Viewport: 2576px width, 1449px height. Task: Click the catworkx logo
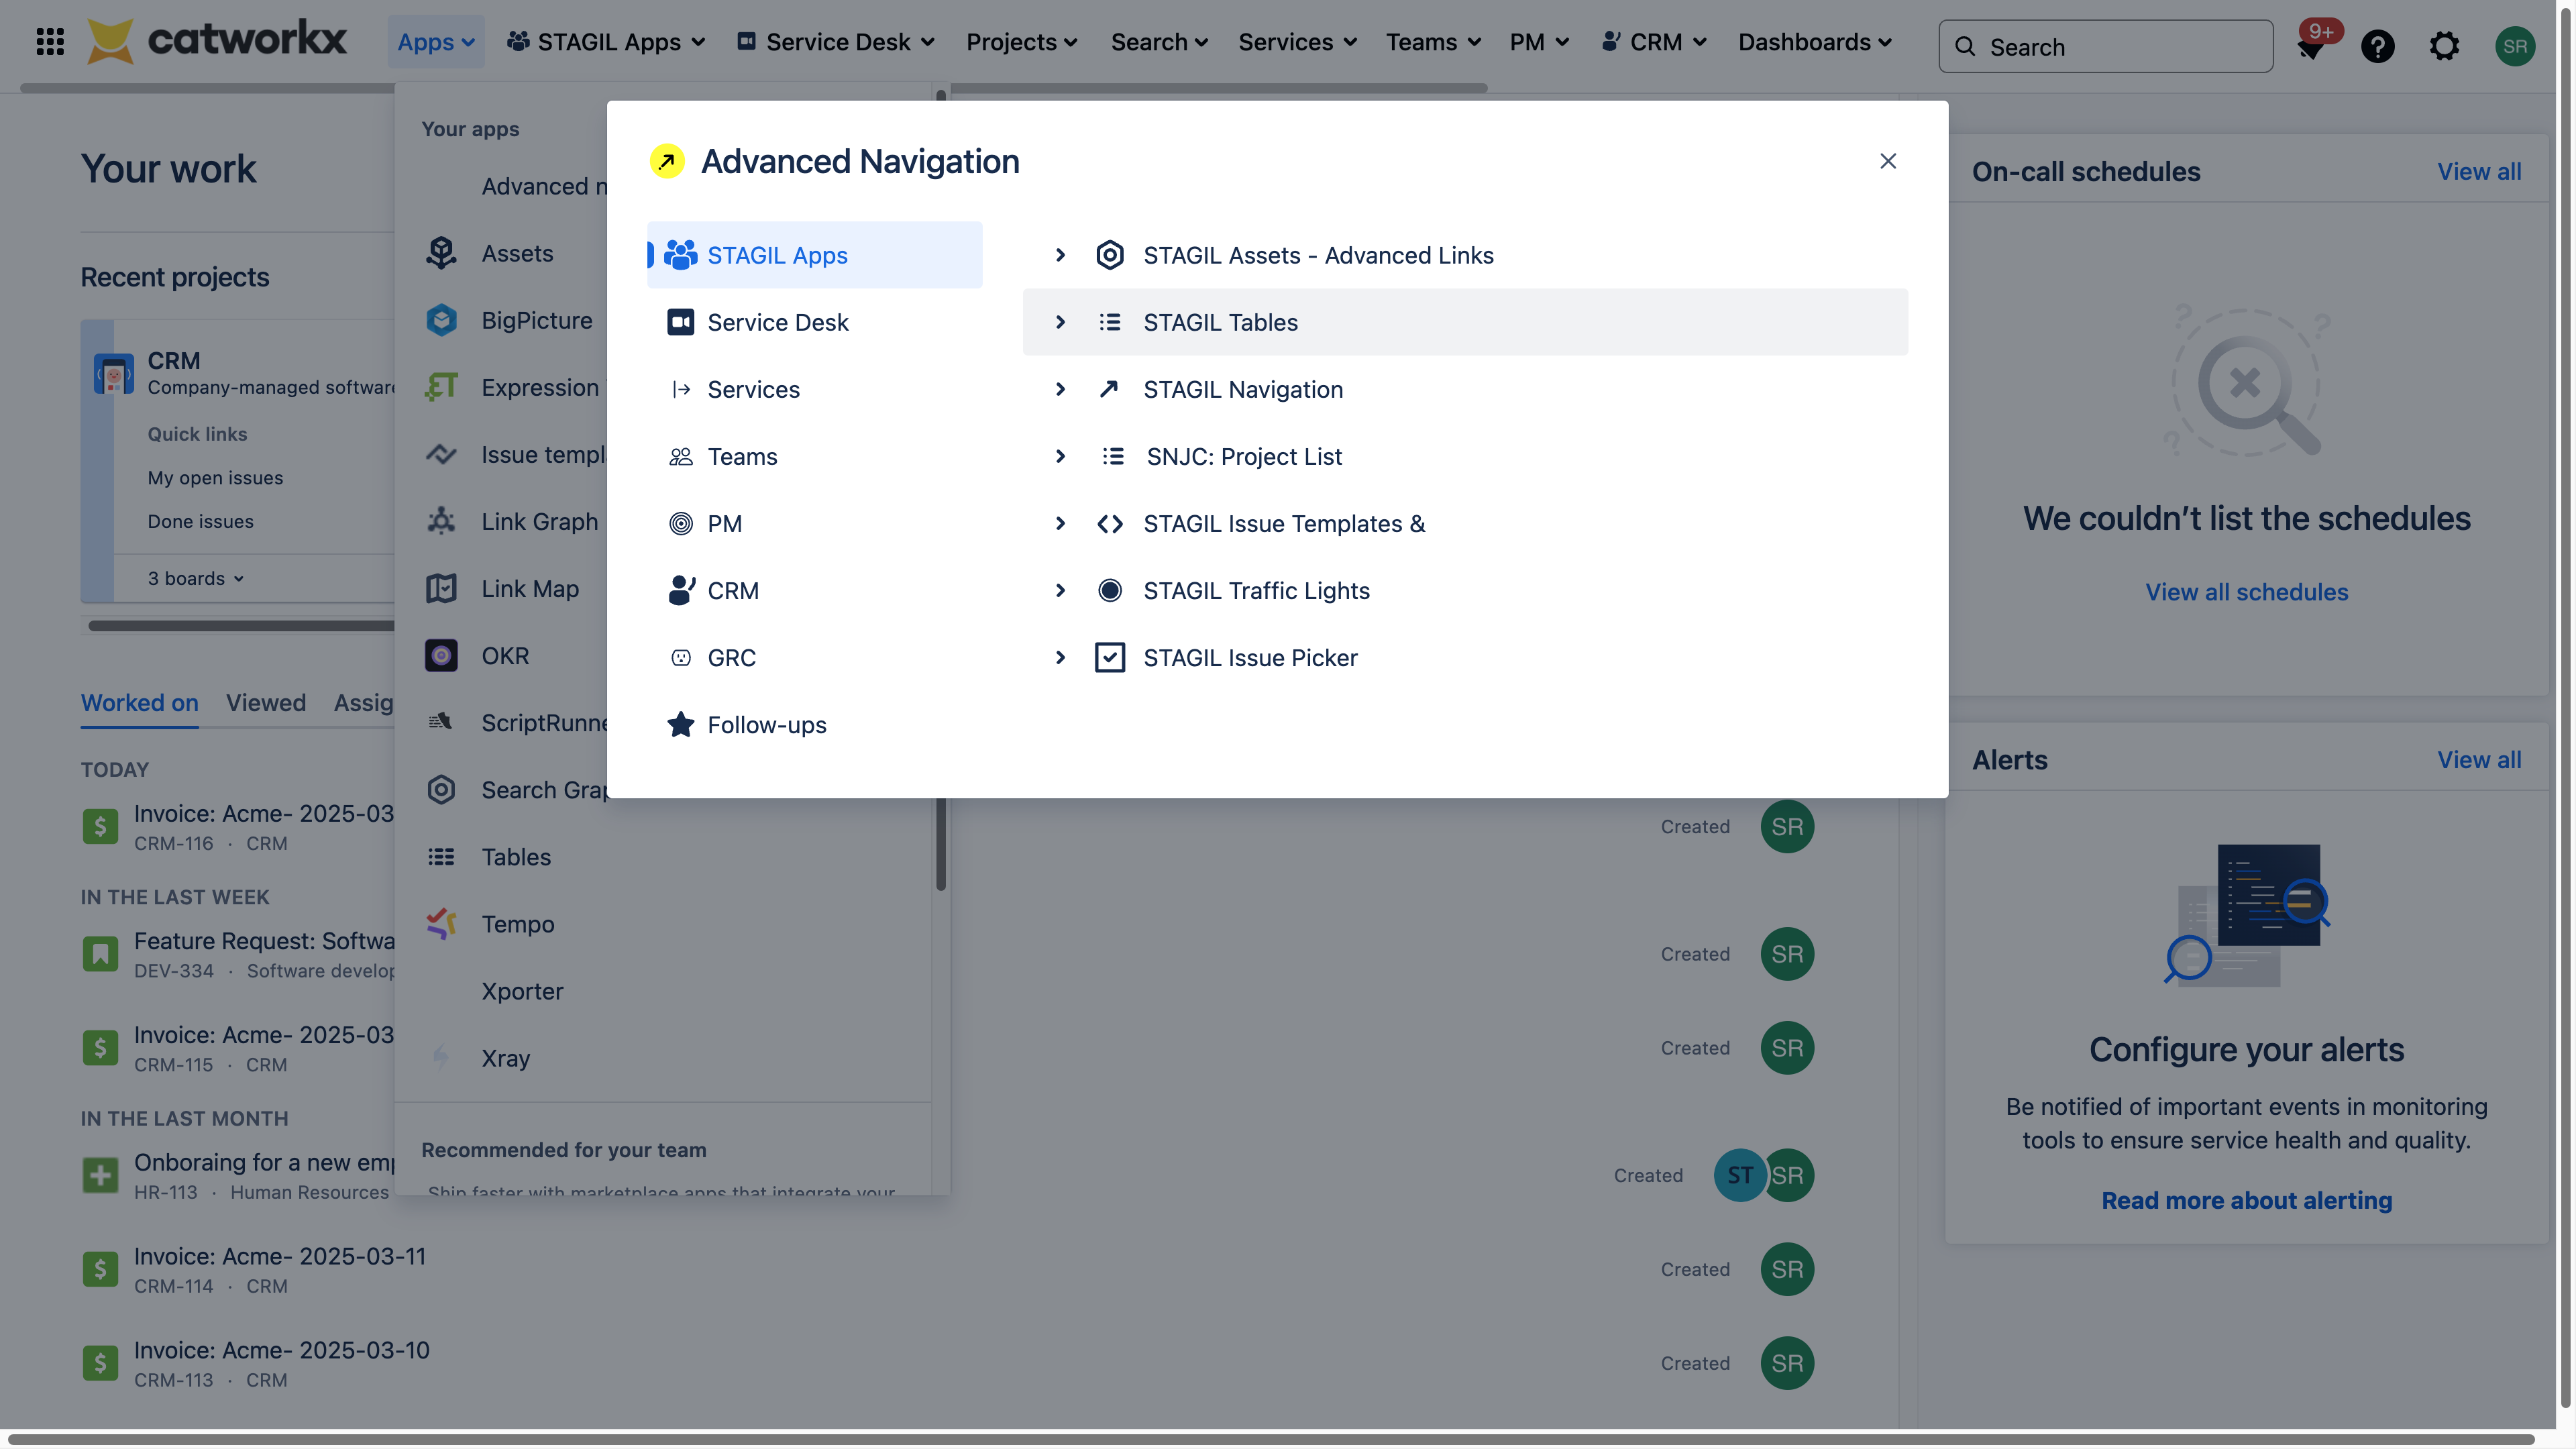click(x=217, y=41)
